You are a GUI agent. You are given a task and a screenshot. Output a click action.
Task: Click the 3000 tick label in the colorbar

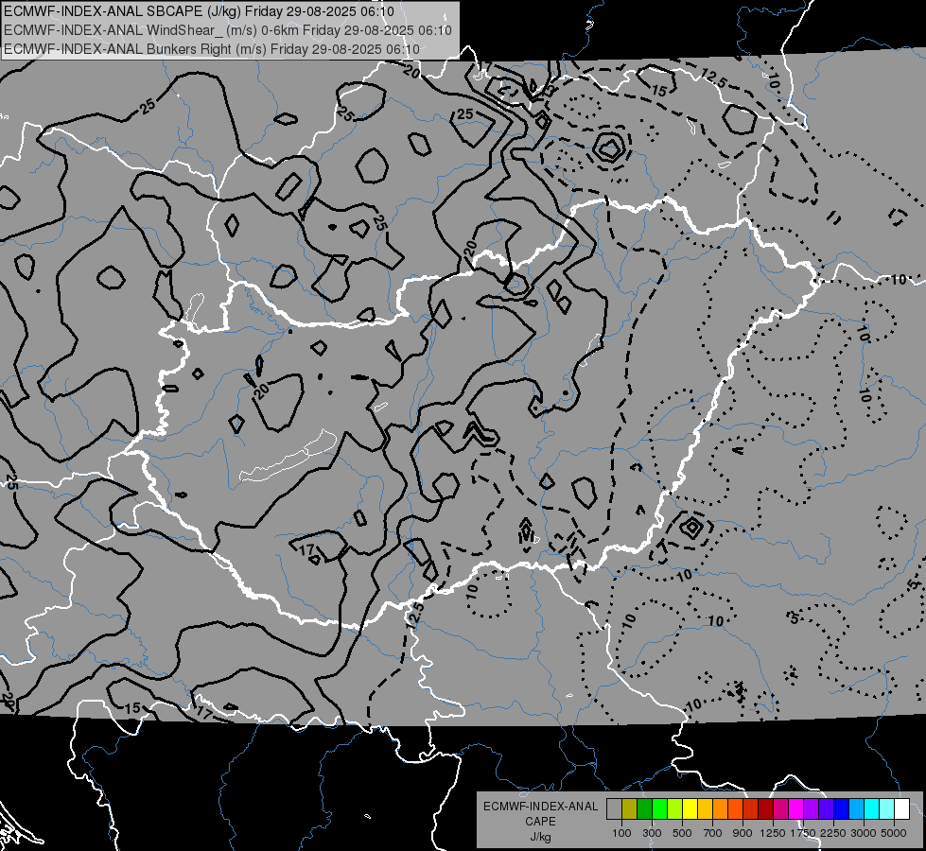pyautogui.click(x=864, y=833)
